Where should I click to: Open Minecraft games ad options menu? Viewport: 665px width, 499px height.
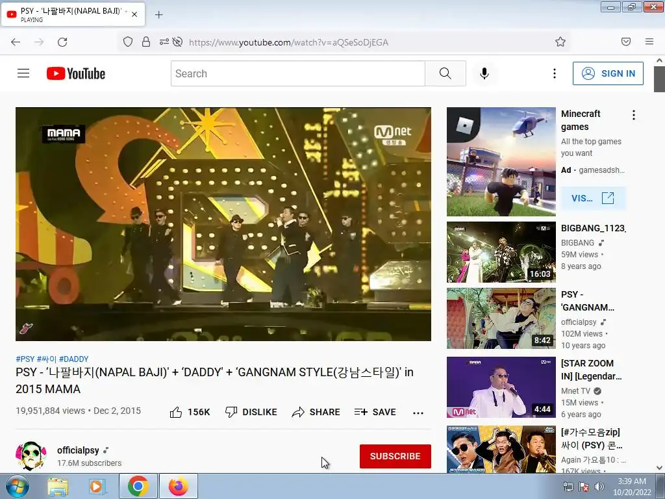coord(634,115)
